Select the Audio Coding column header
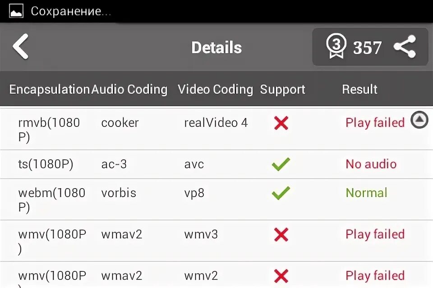 (x=129, y=89)
